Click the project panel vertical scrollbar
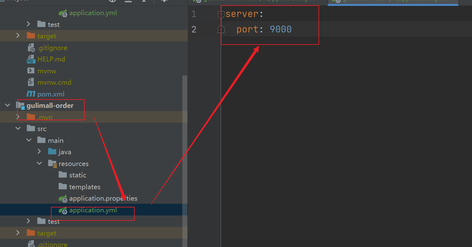The image size is (472, 247). [185, 161]
